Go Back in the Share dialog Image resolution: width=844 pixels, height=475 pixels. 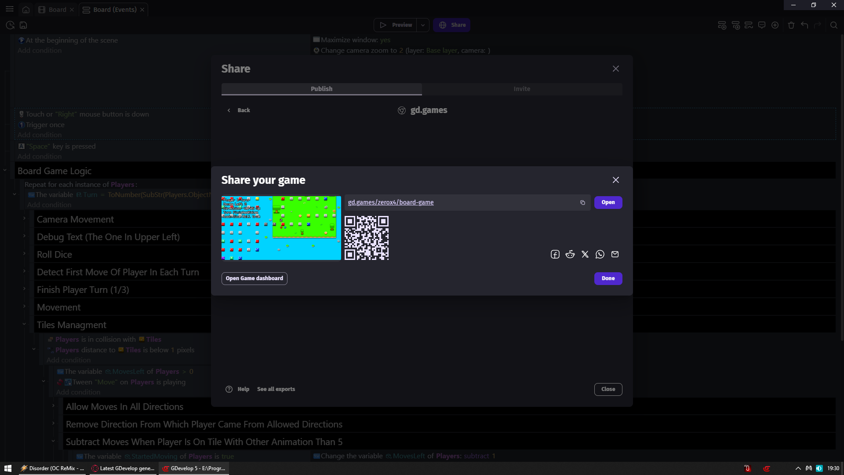tap(239, 110)
